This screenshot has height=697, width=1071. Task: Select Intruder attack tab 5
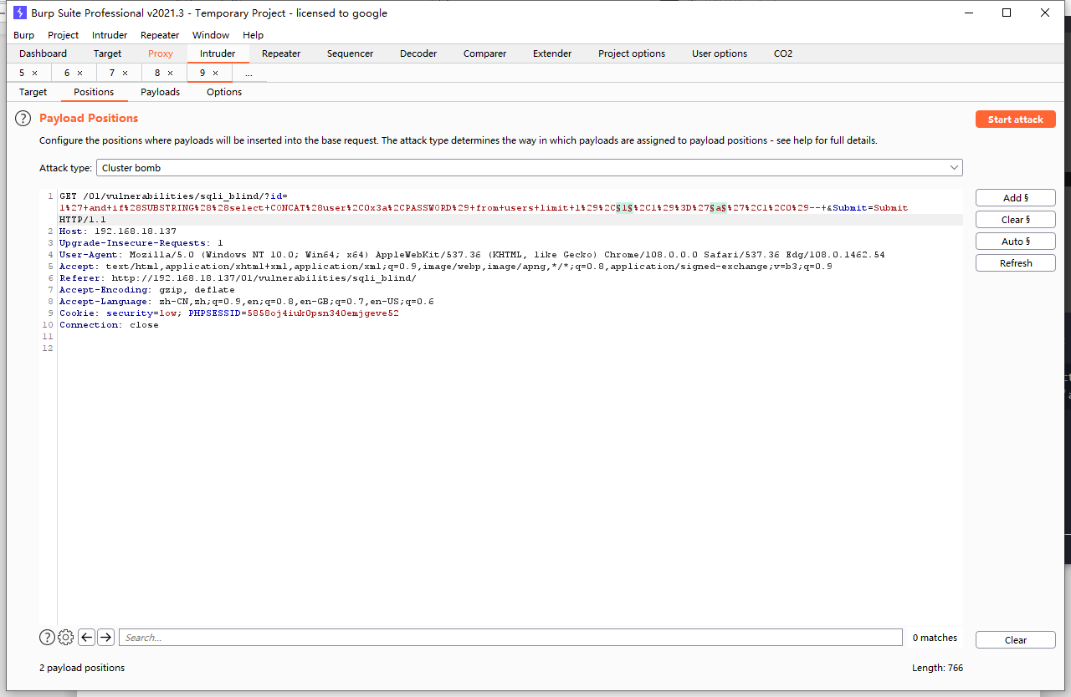[22, 74]
